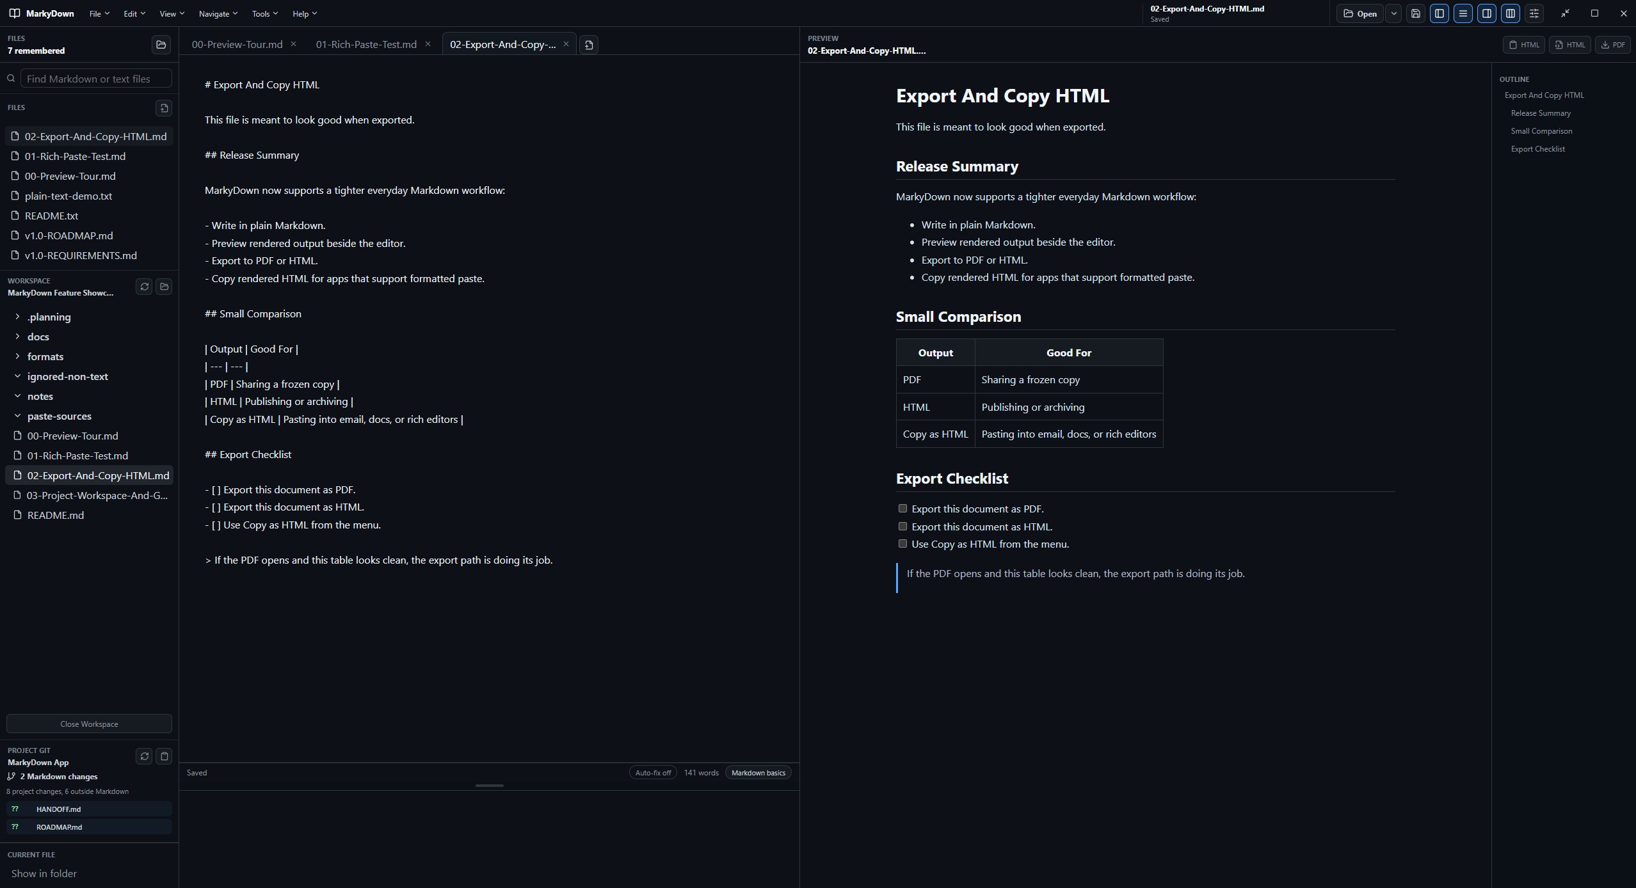The height and width of the screenshot is (888, 1636).
Task: Toggle the editor pane layout button
Action: tap(1463, 13)
